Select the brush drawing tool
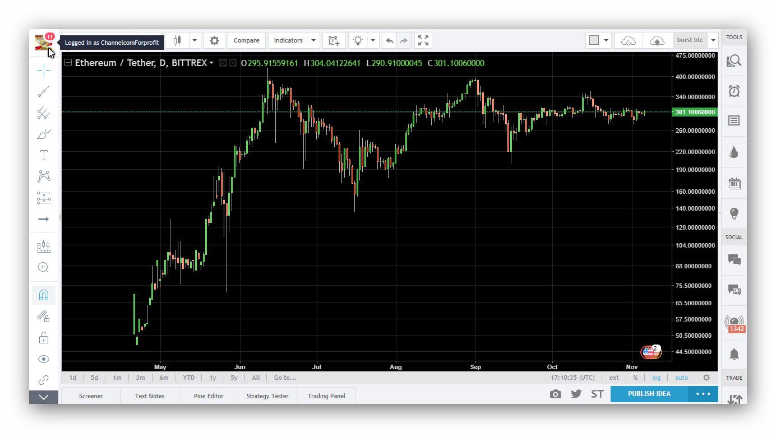Screen dimensions: 776x433 click(44, 134)
